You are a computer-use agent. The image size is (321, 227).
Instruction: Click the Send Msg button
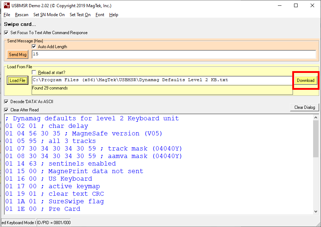[18, 54]
